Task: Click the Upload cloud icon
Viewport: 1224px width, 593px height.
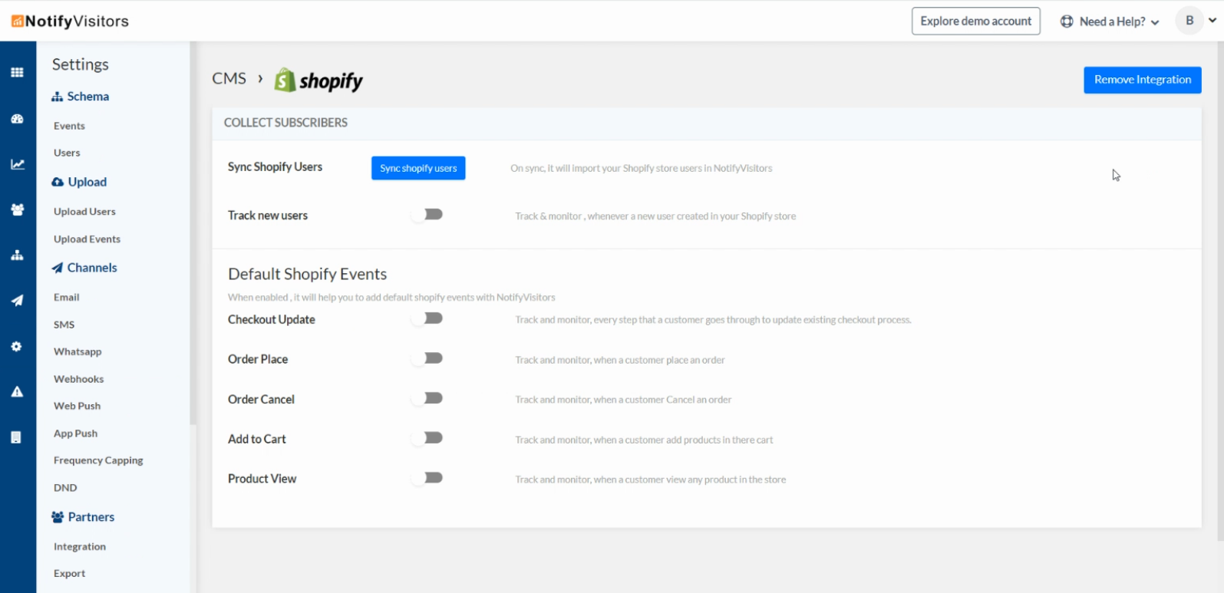Action: [58, 182]
